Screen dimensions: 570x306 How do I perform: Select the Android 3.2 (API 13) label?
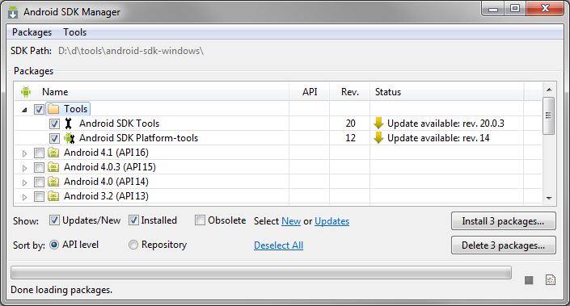click(106, 196)
